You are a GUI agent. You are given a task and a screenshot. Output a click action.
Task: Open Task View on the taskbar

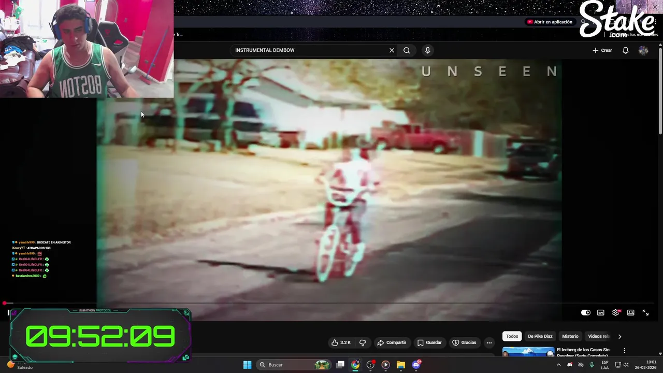point(340,365)
